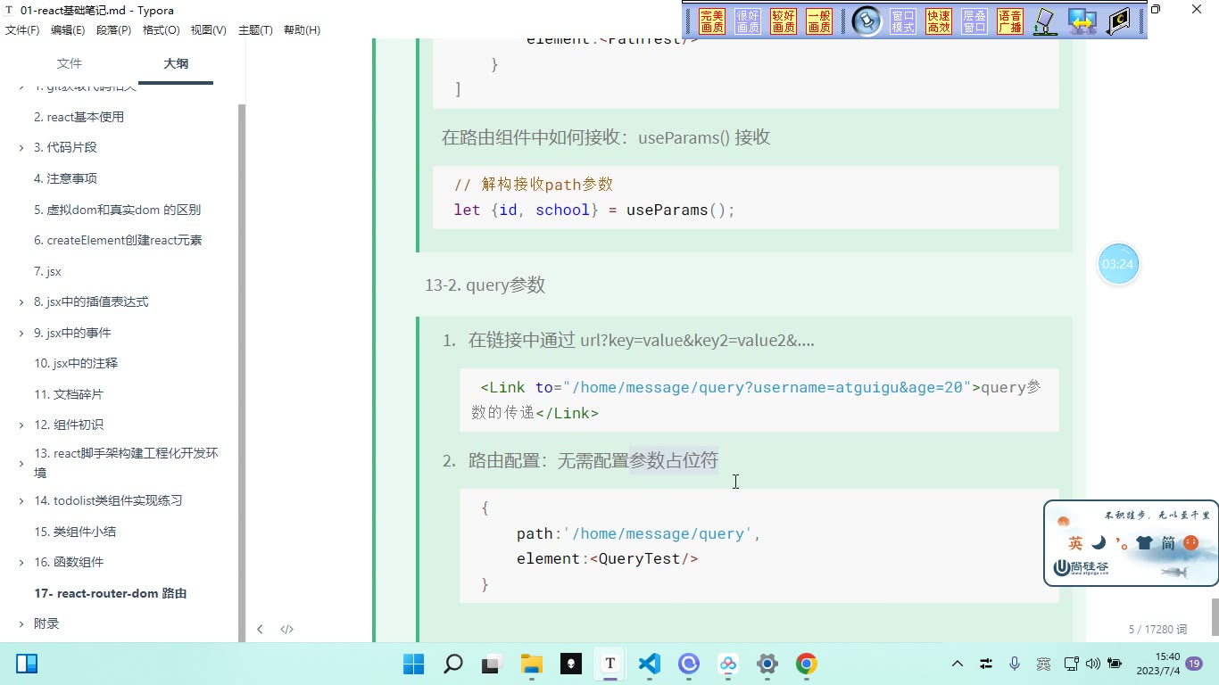Switch to the 文件 sidebar tab

70,63
